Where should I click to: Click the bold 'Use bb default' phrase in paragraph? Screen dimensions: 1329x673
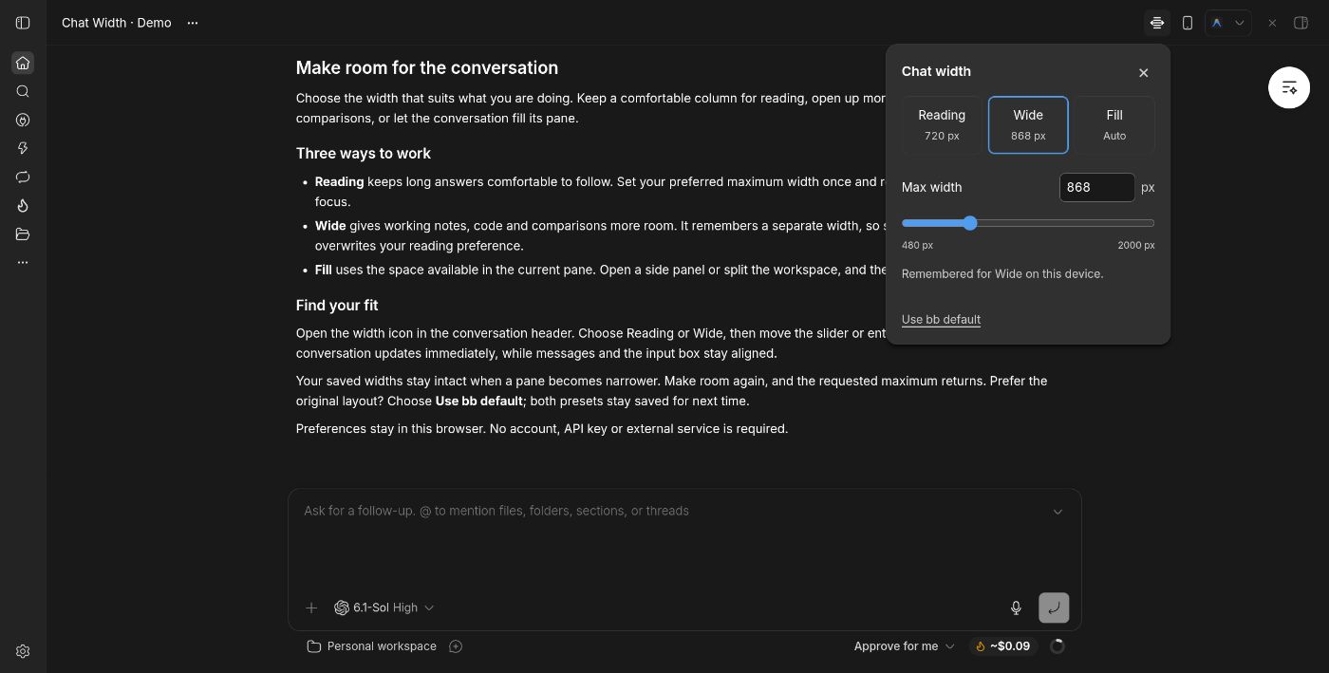[x=479, y=401]
